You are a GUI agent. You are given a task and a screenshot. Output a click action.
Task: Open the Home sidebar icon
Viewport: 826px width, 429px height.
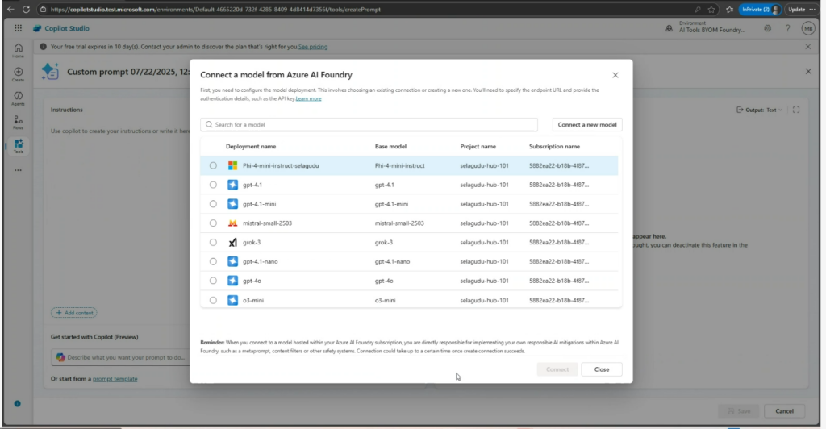[x=18, y=50]
